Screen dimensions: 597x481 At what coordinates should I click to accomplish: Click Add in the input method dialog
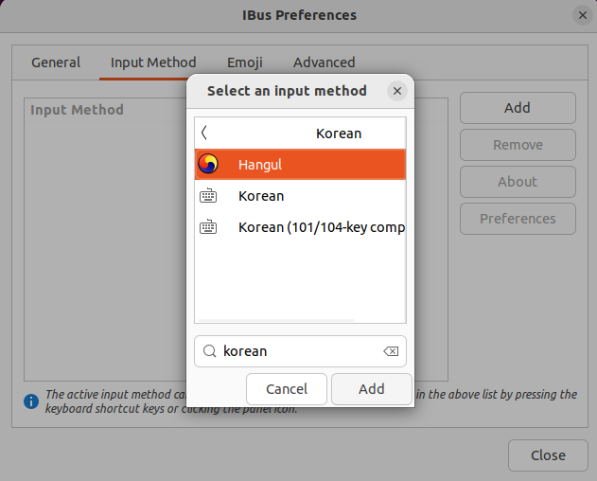(x=372, y=389)
